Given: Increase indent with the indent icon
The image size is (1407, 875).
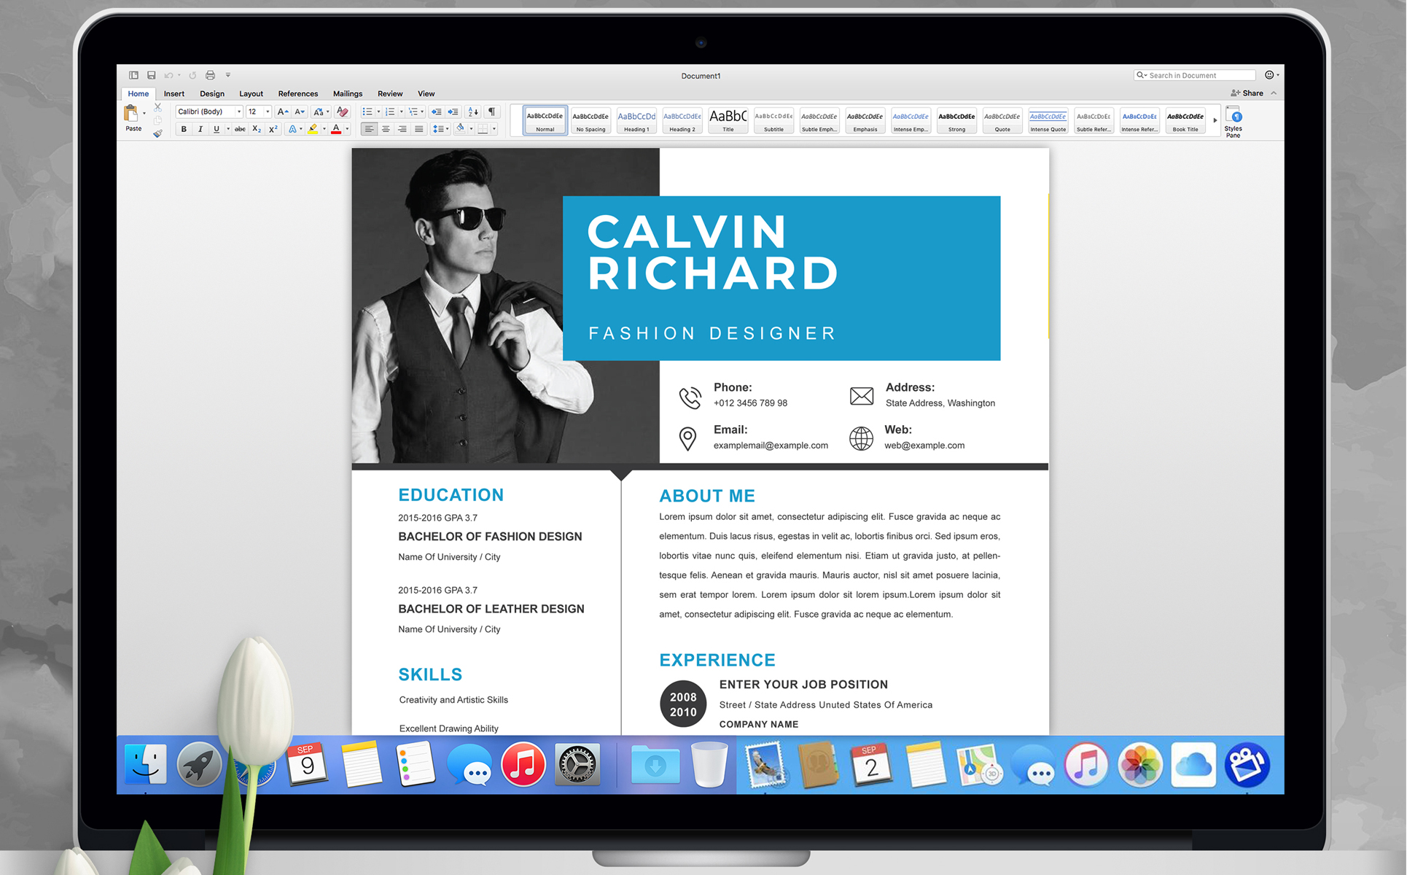Looking at the screenshot, I should pos(453,112).
